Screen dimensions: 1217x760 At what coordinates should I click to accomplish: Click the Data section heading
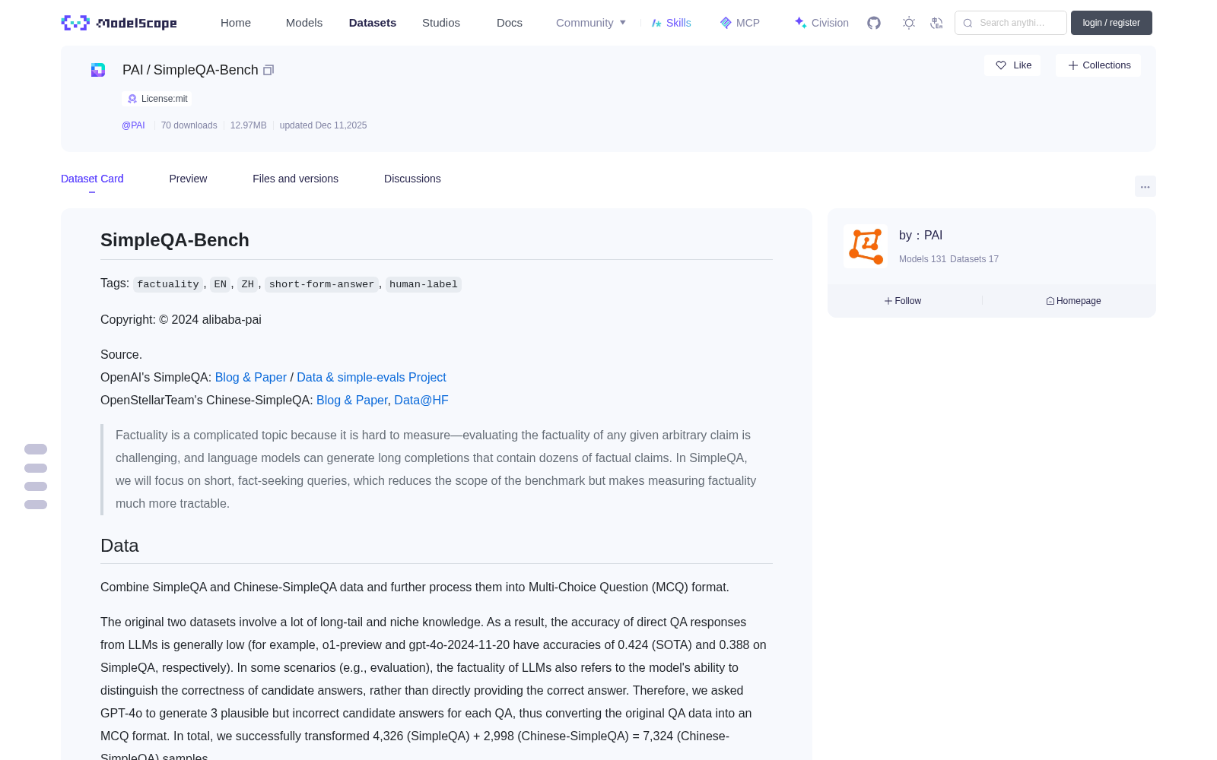coord(119,546)
